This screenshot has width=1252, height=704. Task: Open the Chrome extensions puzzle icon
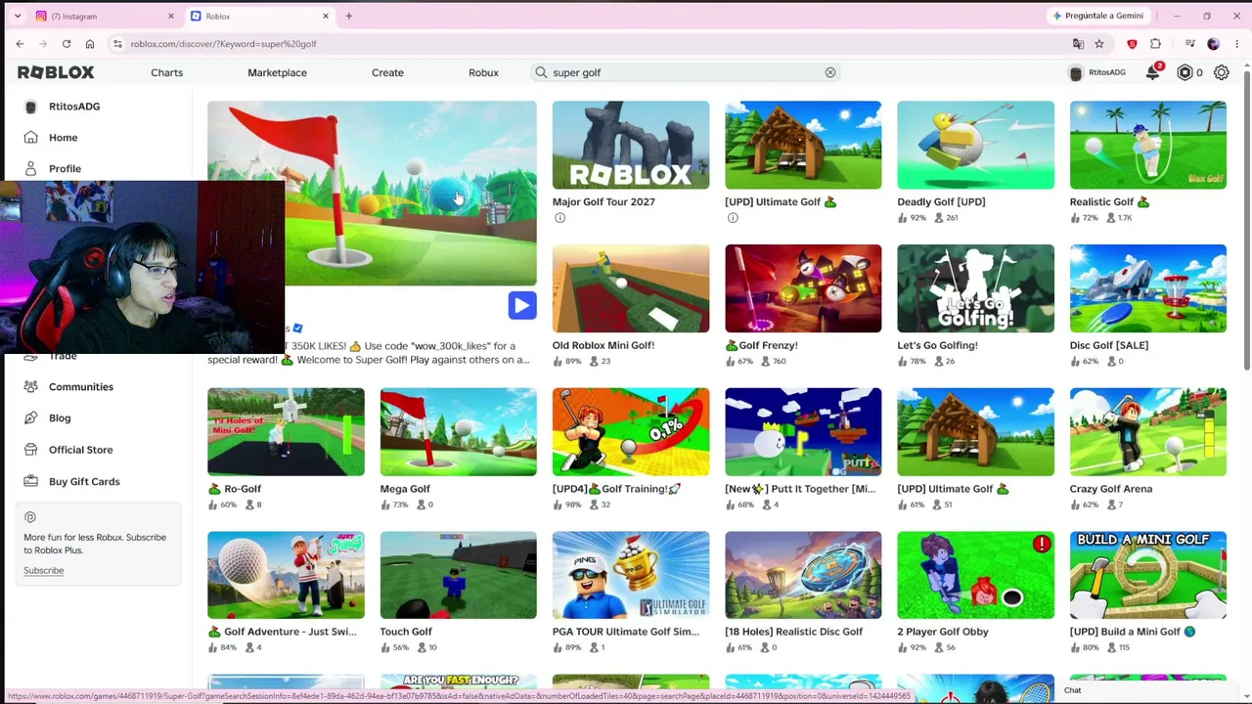tap(1155, 44)
